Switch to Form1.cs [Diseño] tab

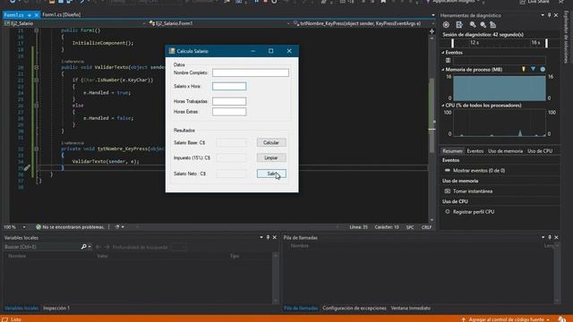coord(62,15)
